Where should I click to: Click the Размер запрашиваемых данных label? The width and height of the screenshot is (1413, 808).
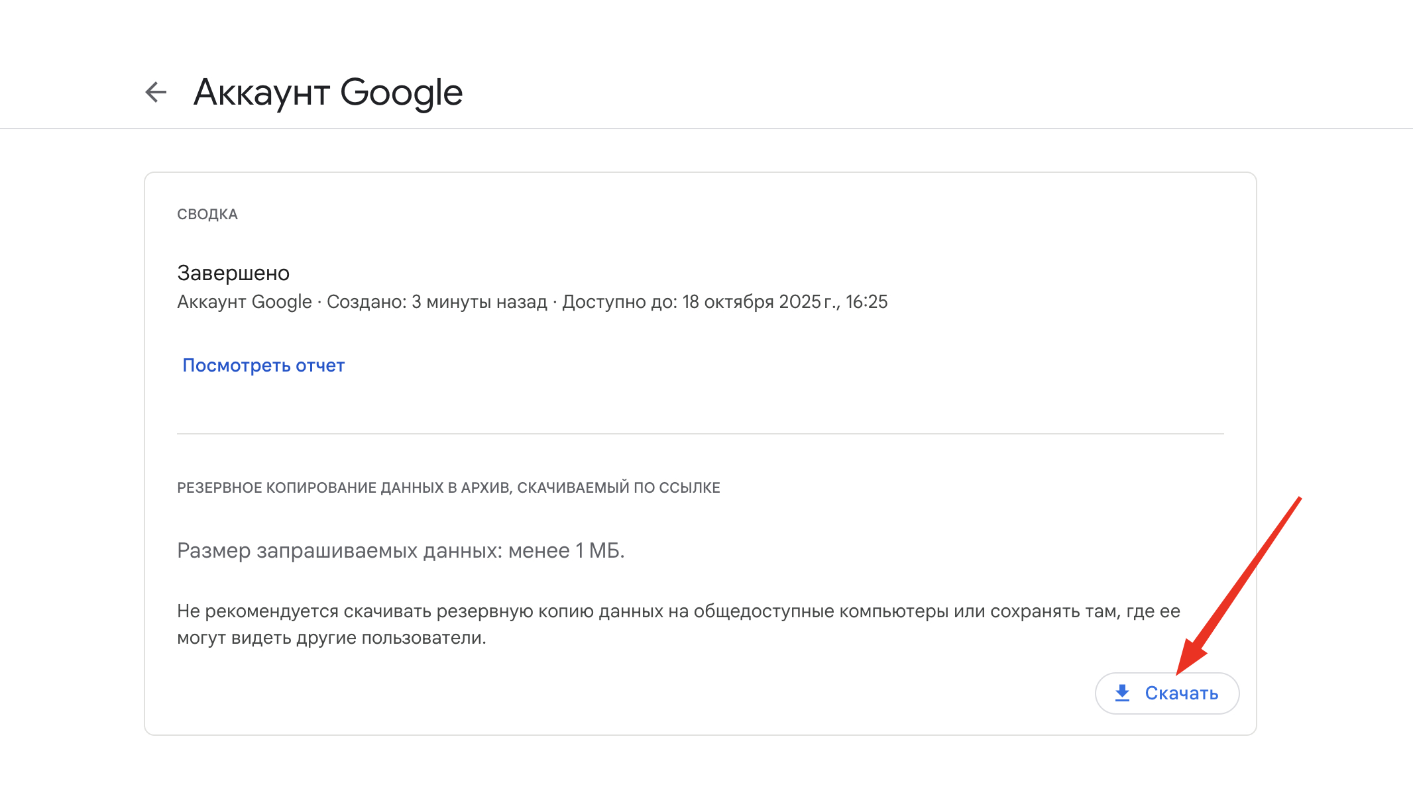[339, 550]
